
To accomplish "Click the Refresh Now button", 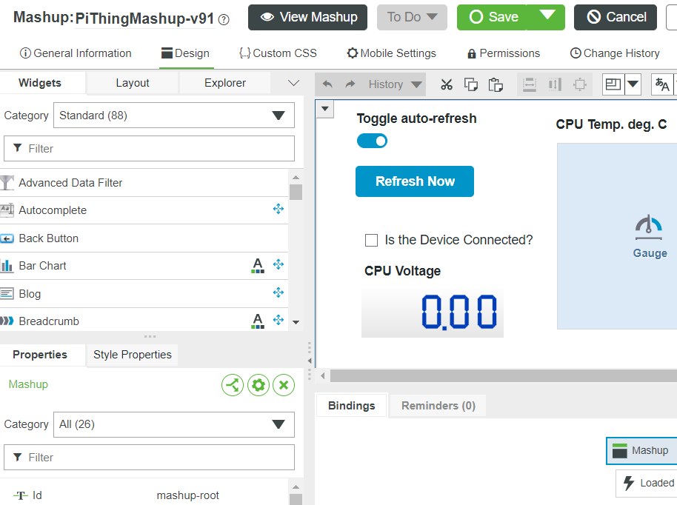I will [414, 181].
